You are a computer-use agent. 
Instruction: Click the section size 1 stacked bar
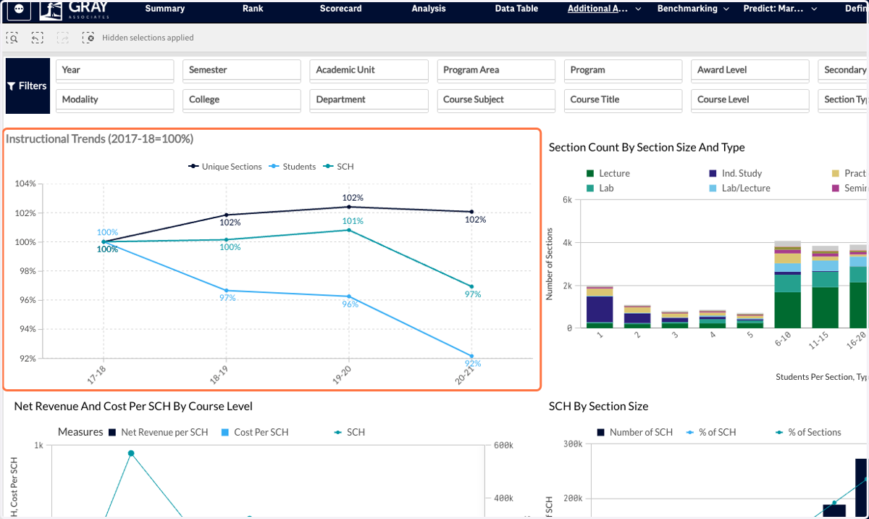coord(600,307)
